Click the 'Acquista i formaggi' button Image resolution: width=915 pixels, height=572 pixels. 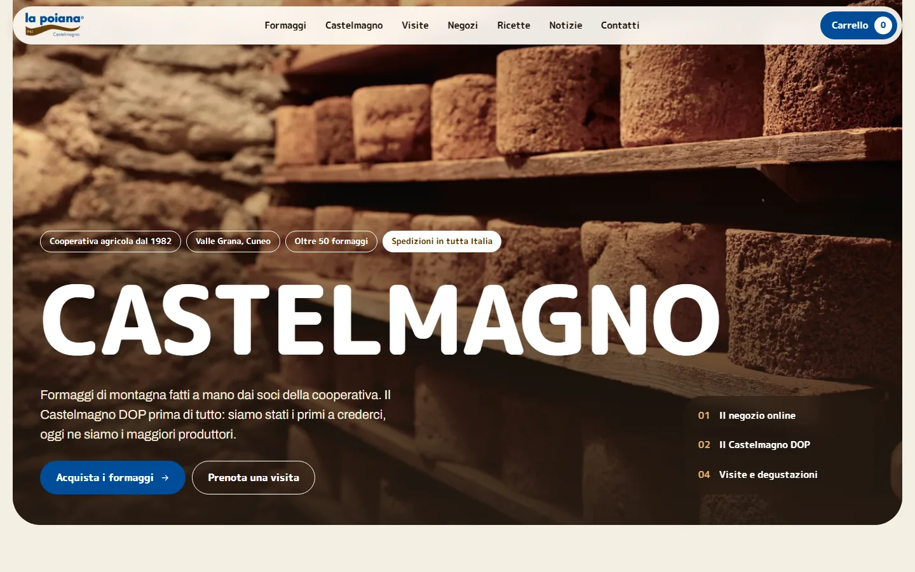[112, 477]
